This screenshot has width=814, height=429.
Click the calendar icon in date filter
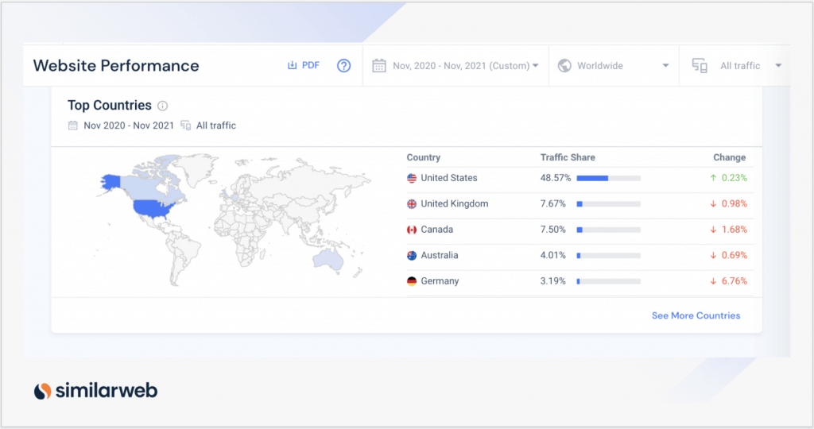[x=379, y=66]
